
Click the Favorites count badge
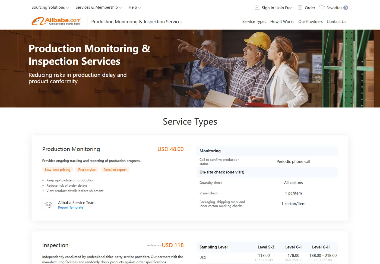(346, 8)
